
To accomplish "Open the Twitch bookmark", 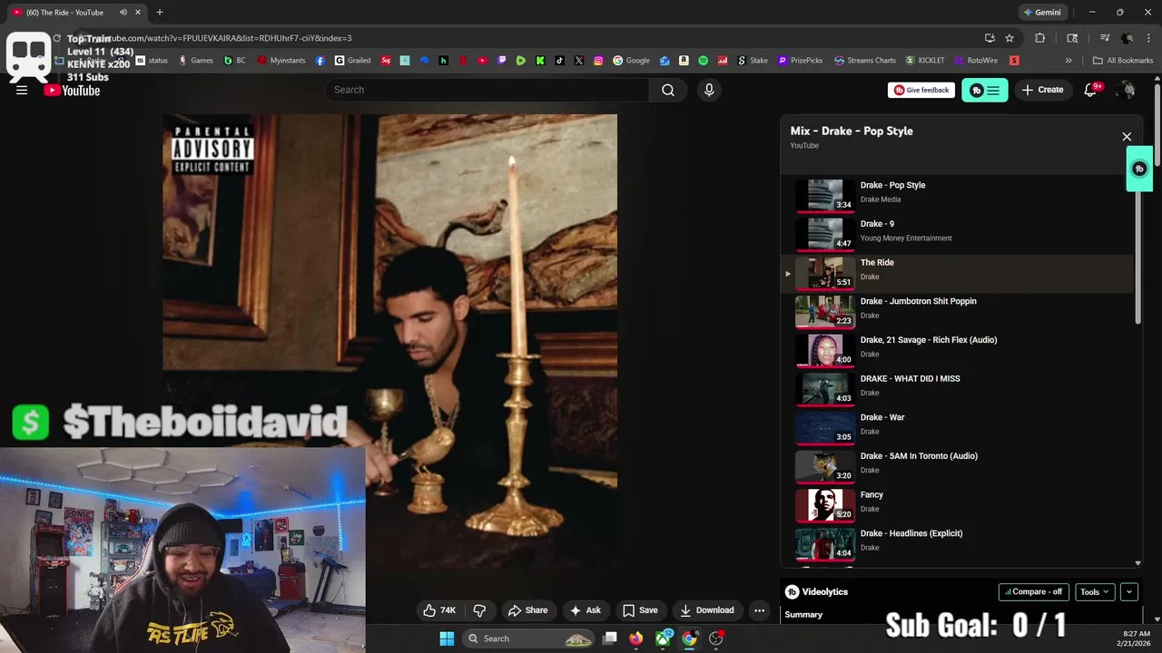I will [x=502, y=61].
